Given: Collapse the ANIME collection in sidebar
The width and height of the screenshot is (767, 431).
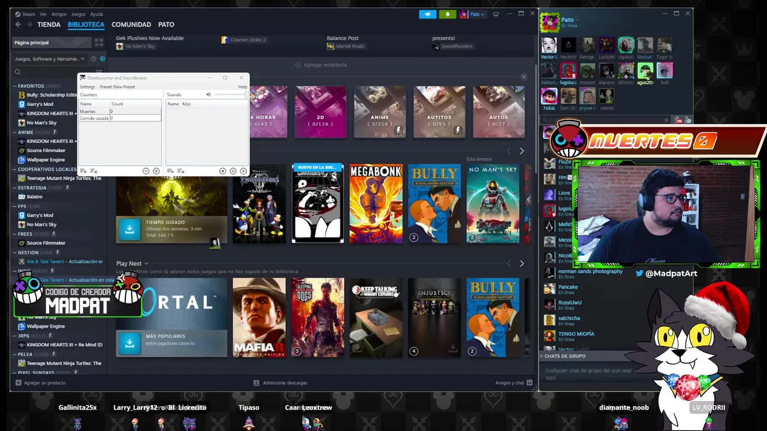Looking at the screenshot, I should coord(14,132).
